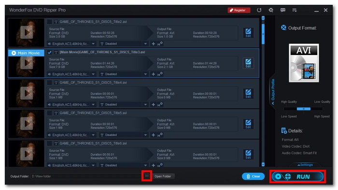
Task: Play preview of Title4.avi thumbnail
Action: click(x=27, y=93)
